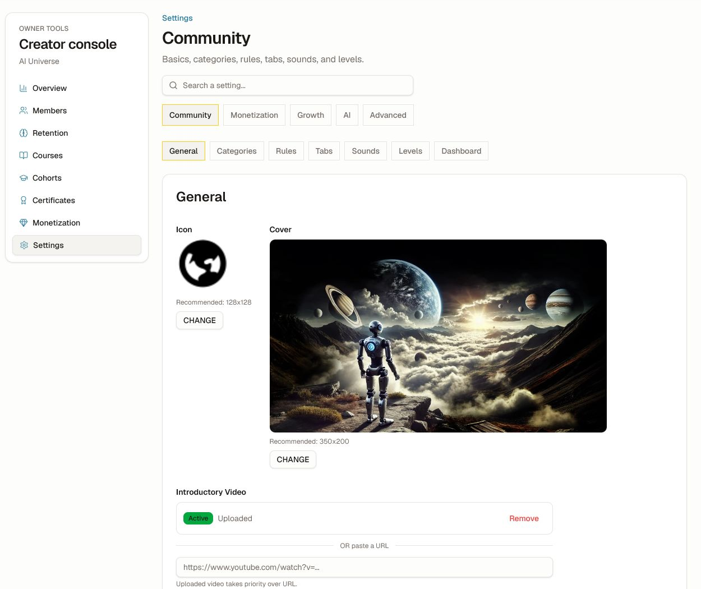The width and height of the screenshot is (701, 589).
Task: Focus the Search a setting field
Action: (x=288, y=85)
